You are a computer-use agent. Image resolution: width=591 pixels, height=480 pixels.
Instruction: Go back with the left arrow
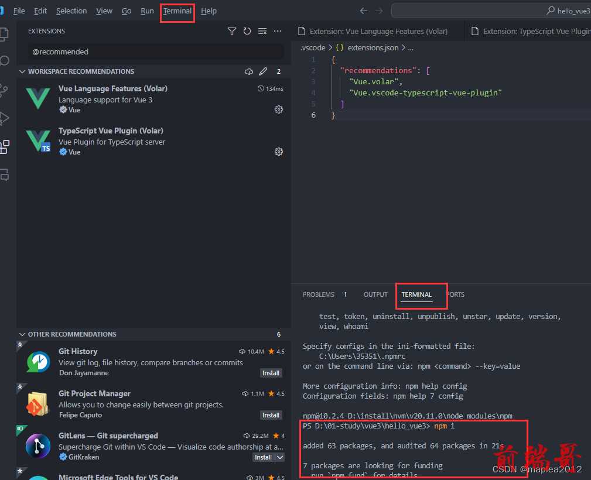(363, 11)
